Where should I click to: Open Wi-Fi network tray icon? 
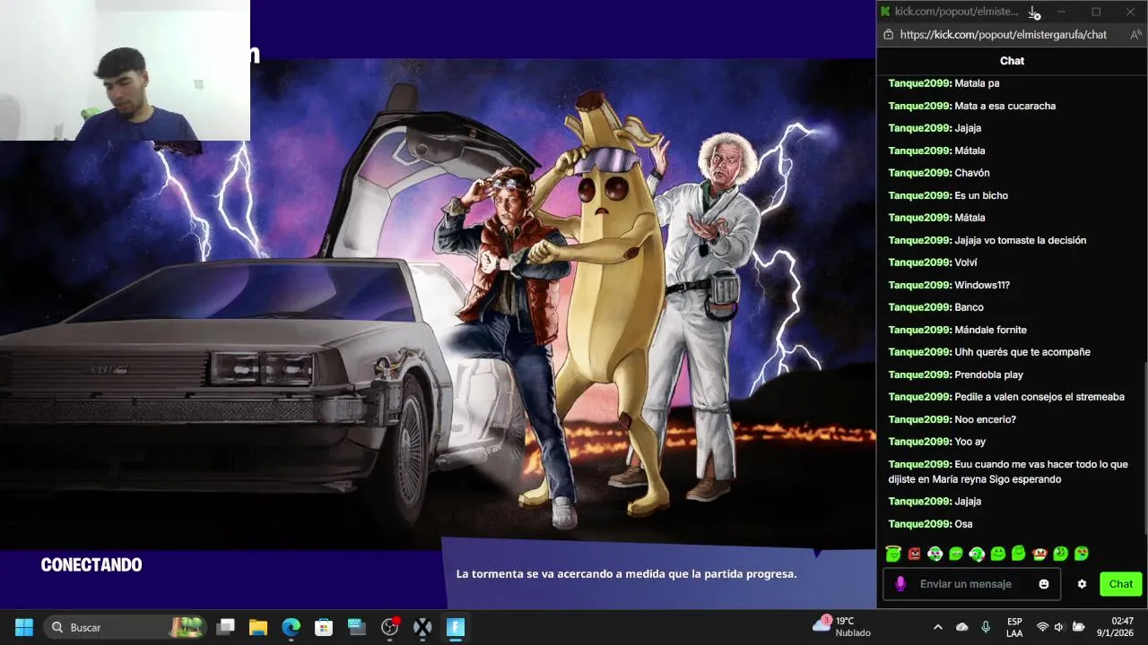pos(1042,627)
